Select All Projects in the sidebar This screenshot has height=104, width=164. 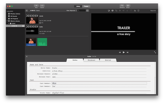pyautogui.click(x=14, y=19)
